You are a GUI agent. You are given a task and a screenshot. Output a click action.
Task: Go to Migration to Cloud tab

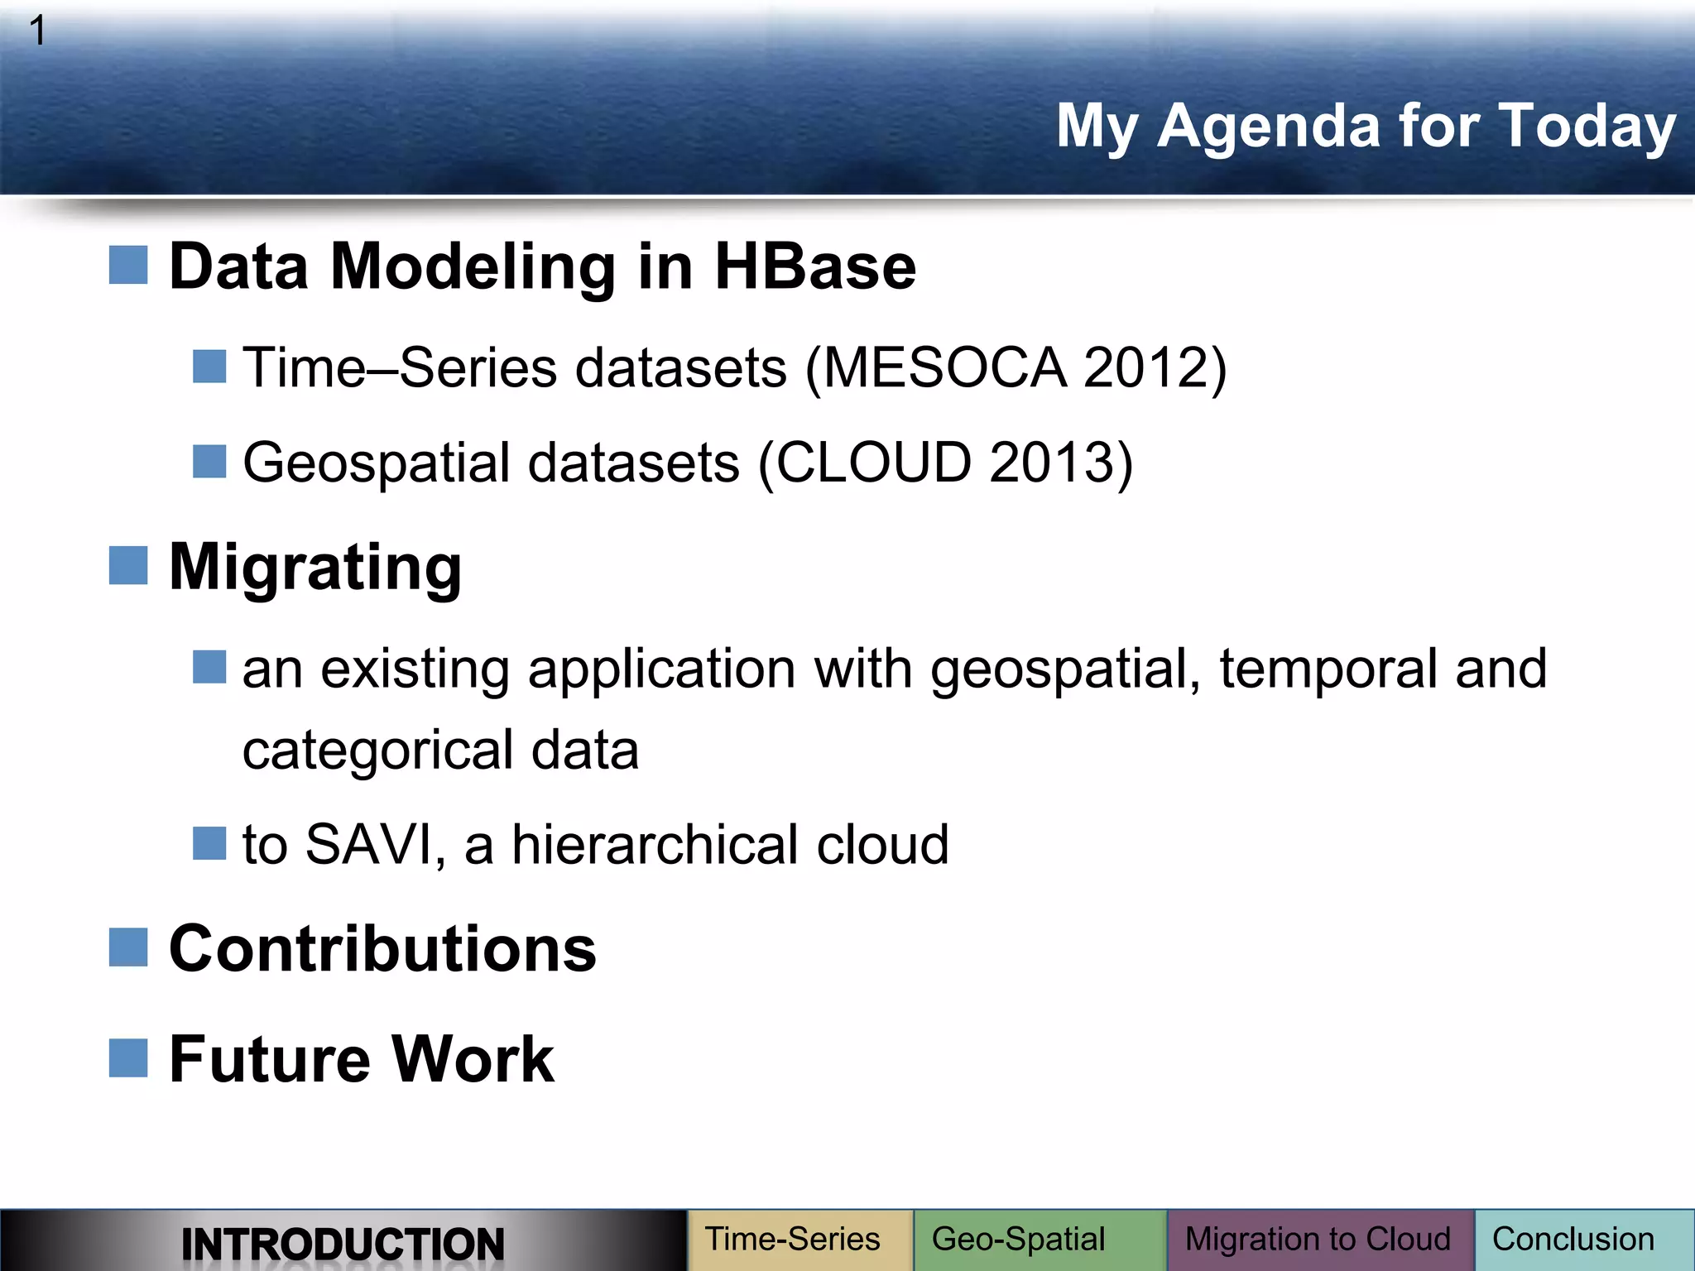[x=1321, y=1240]
